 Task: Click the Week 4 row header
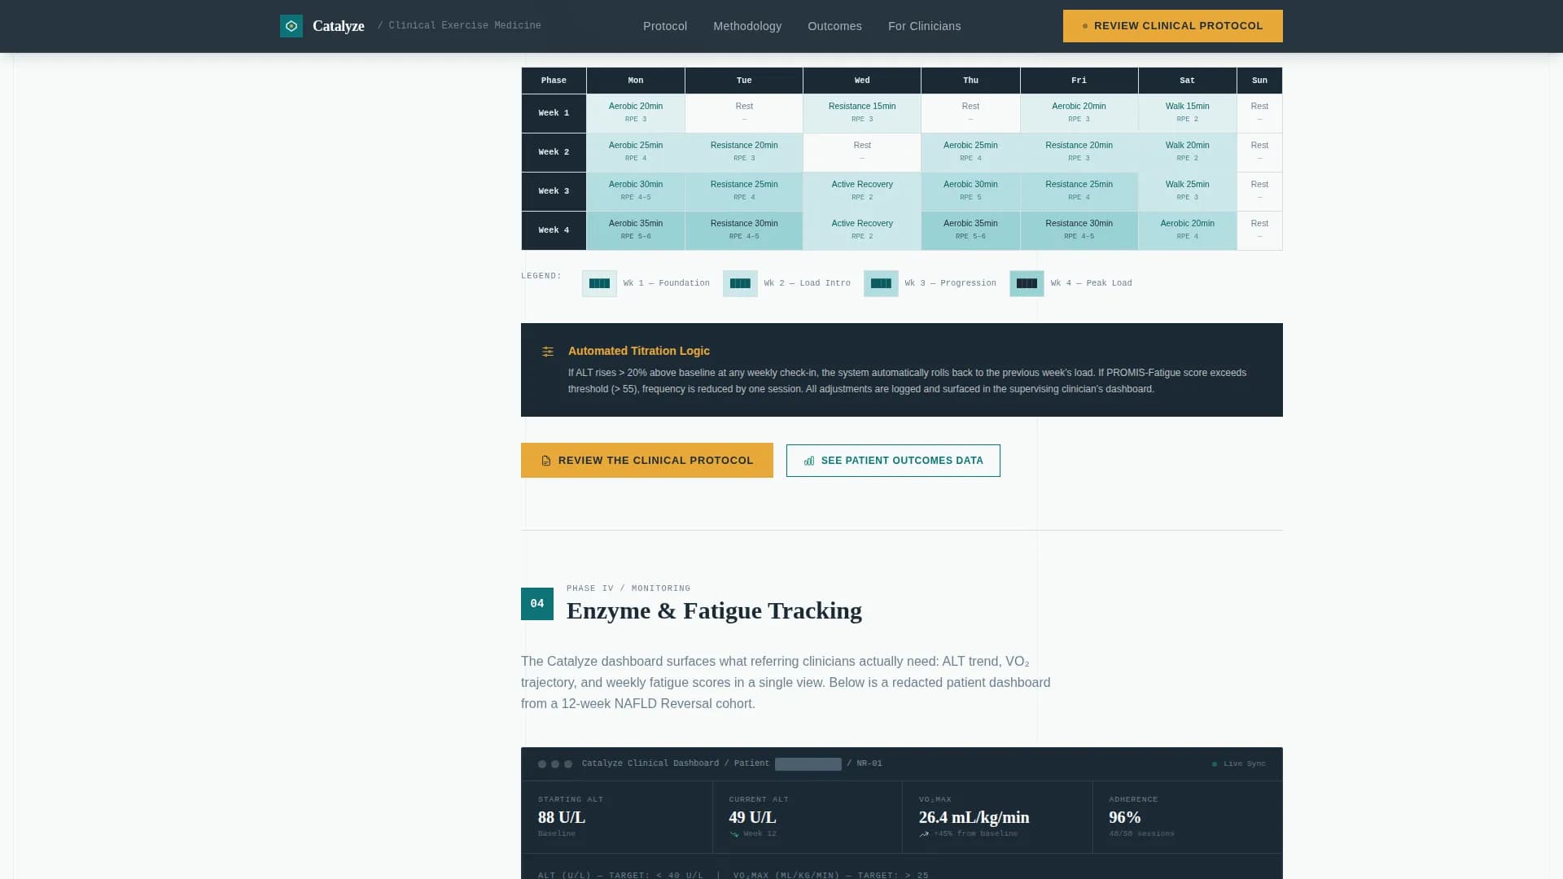554,230
